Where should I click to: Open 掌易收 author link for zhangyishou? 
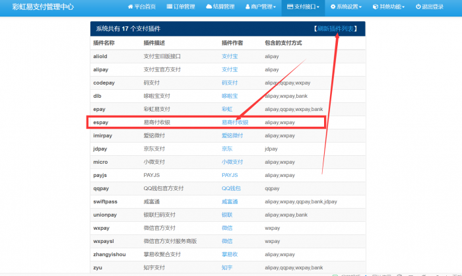[x=230, y=254]
